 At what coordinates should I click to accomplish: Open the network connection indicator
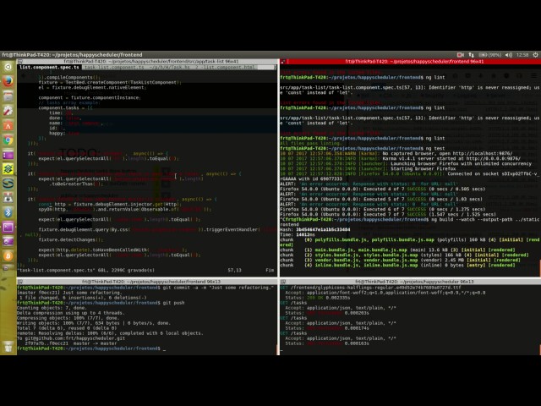472,55
